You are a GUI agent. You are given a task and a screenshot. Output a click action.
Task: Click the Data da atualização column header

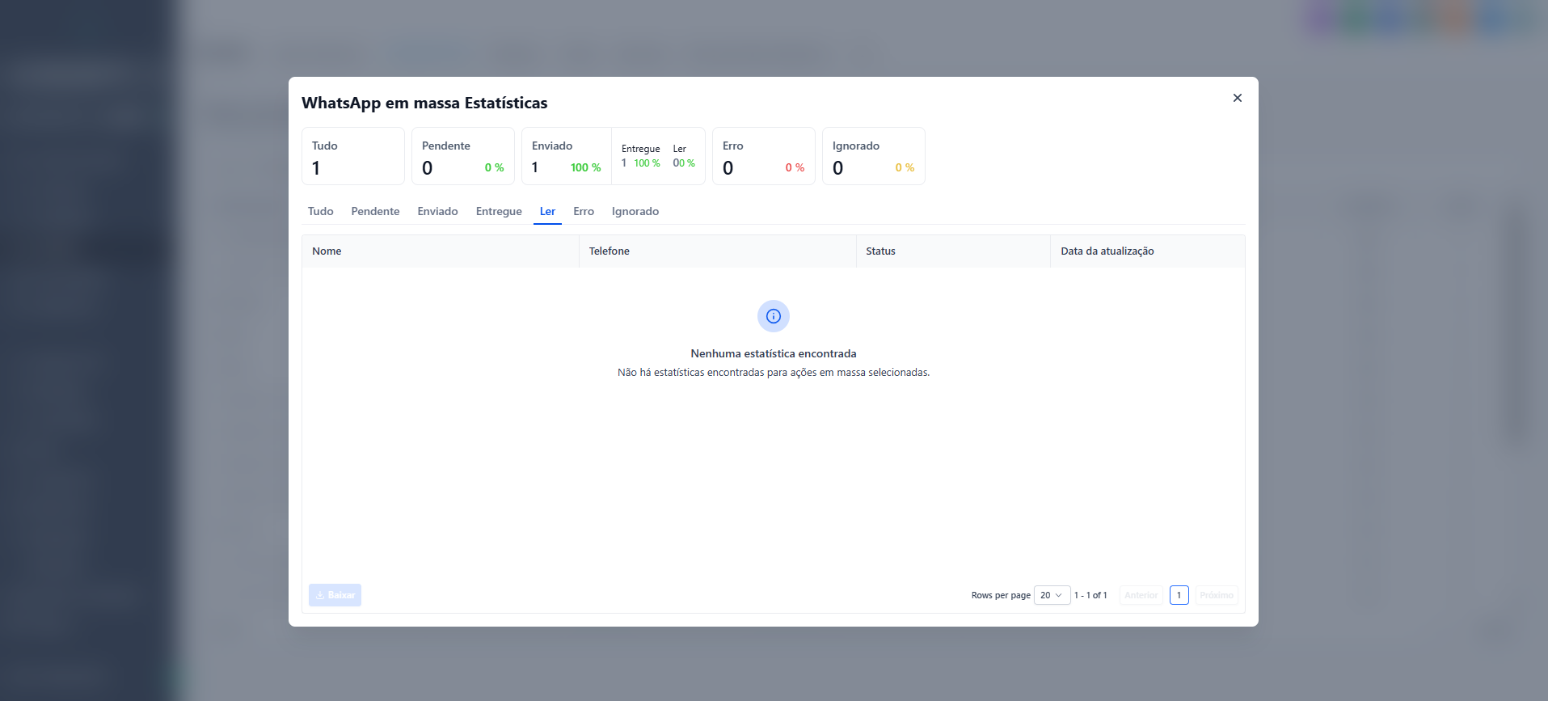[1148, 251]
